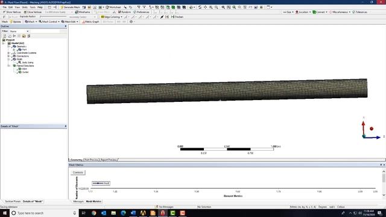The image size is (386, 217).
Task: Open the File menu
Action: coord(4,7)
